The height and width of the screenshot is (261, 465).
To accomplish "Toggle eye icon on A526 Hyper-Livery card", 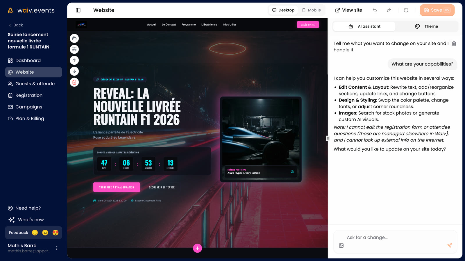I will (292, 172).
